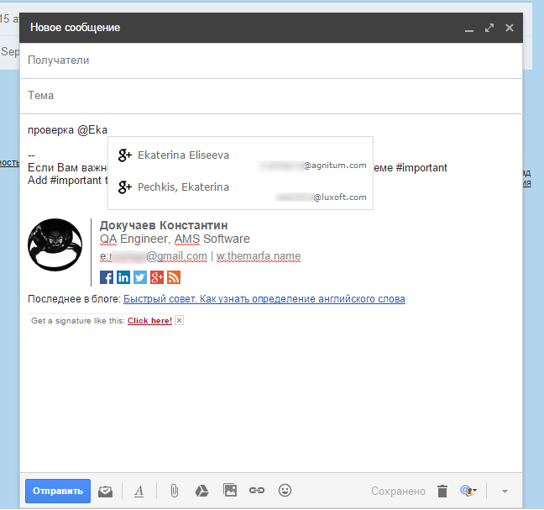Open the LinkedIn icon in signature

click(x=123, y=277)
